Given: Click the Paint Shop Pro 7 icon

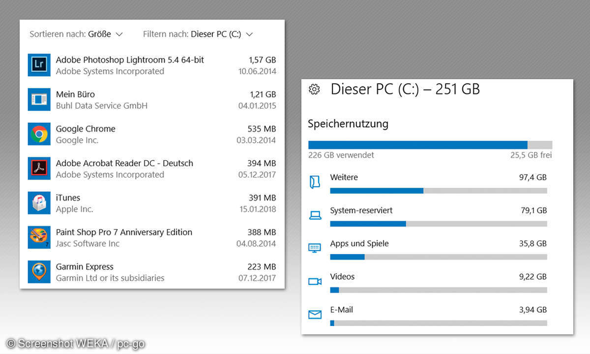Looking at the screenshot, I should (x=39, y=237).
